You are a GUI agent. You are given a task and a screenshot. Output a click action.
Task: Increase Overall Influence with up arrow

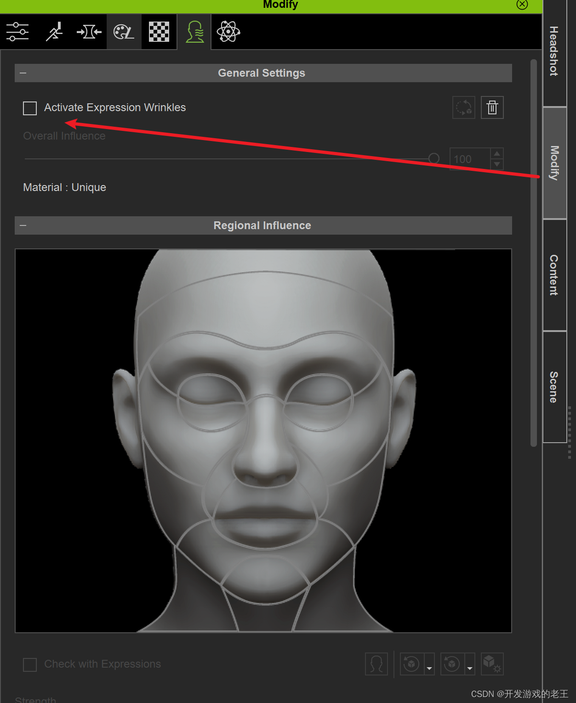pyautogui.click(x=497, y=153)
